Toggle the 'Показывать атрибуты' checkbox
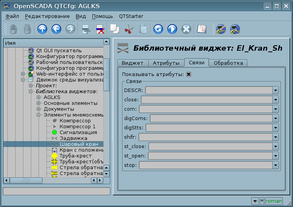Image resolution: width=293 pixels, height=207 pixels. pos(188,74)
